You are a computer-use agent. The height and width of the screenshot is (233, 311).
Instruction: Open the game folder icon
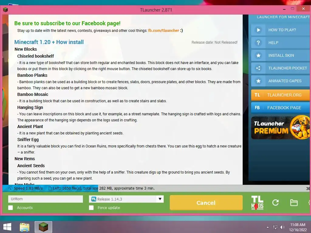(294, 203)
